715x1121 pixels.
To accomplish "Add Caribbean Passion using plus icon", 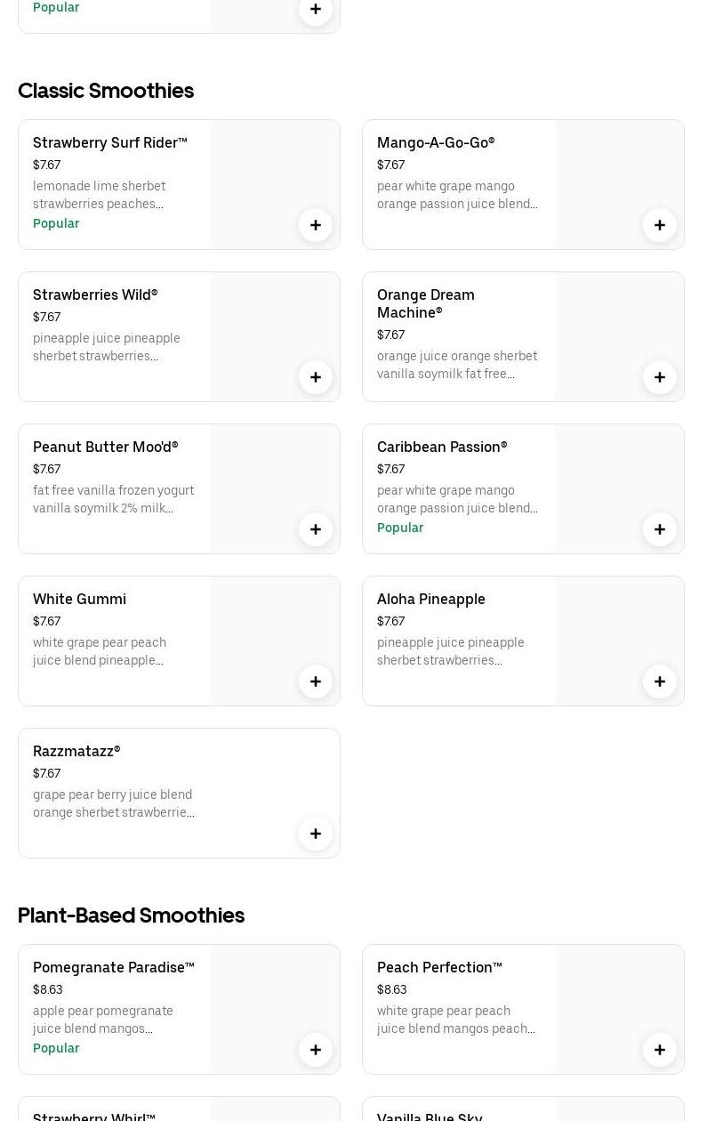I will pyautogui.click(x=660, y=529).
